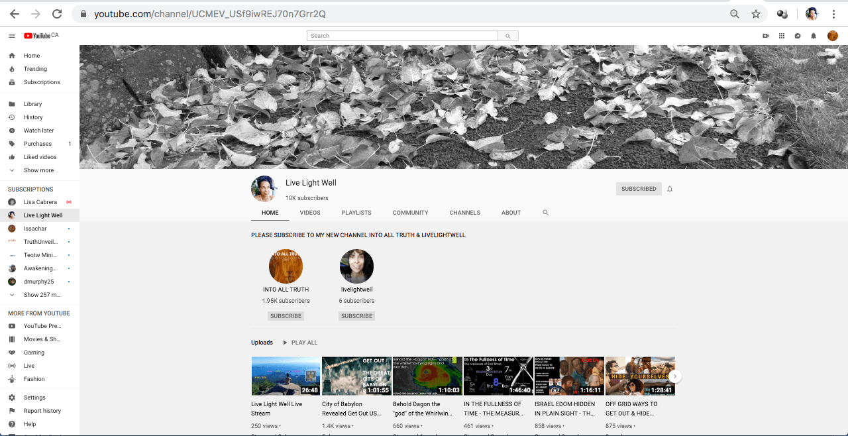The height and width of the screenshot is (436, 848).
Task: Open Fashion in sidebar
Action: 40,379
